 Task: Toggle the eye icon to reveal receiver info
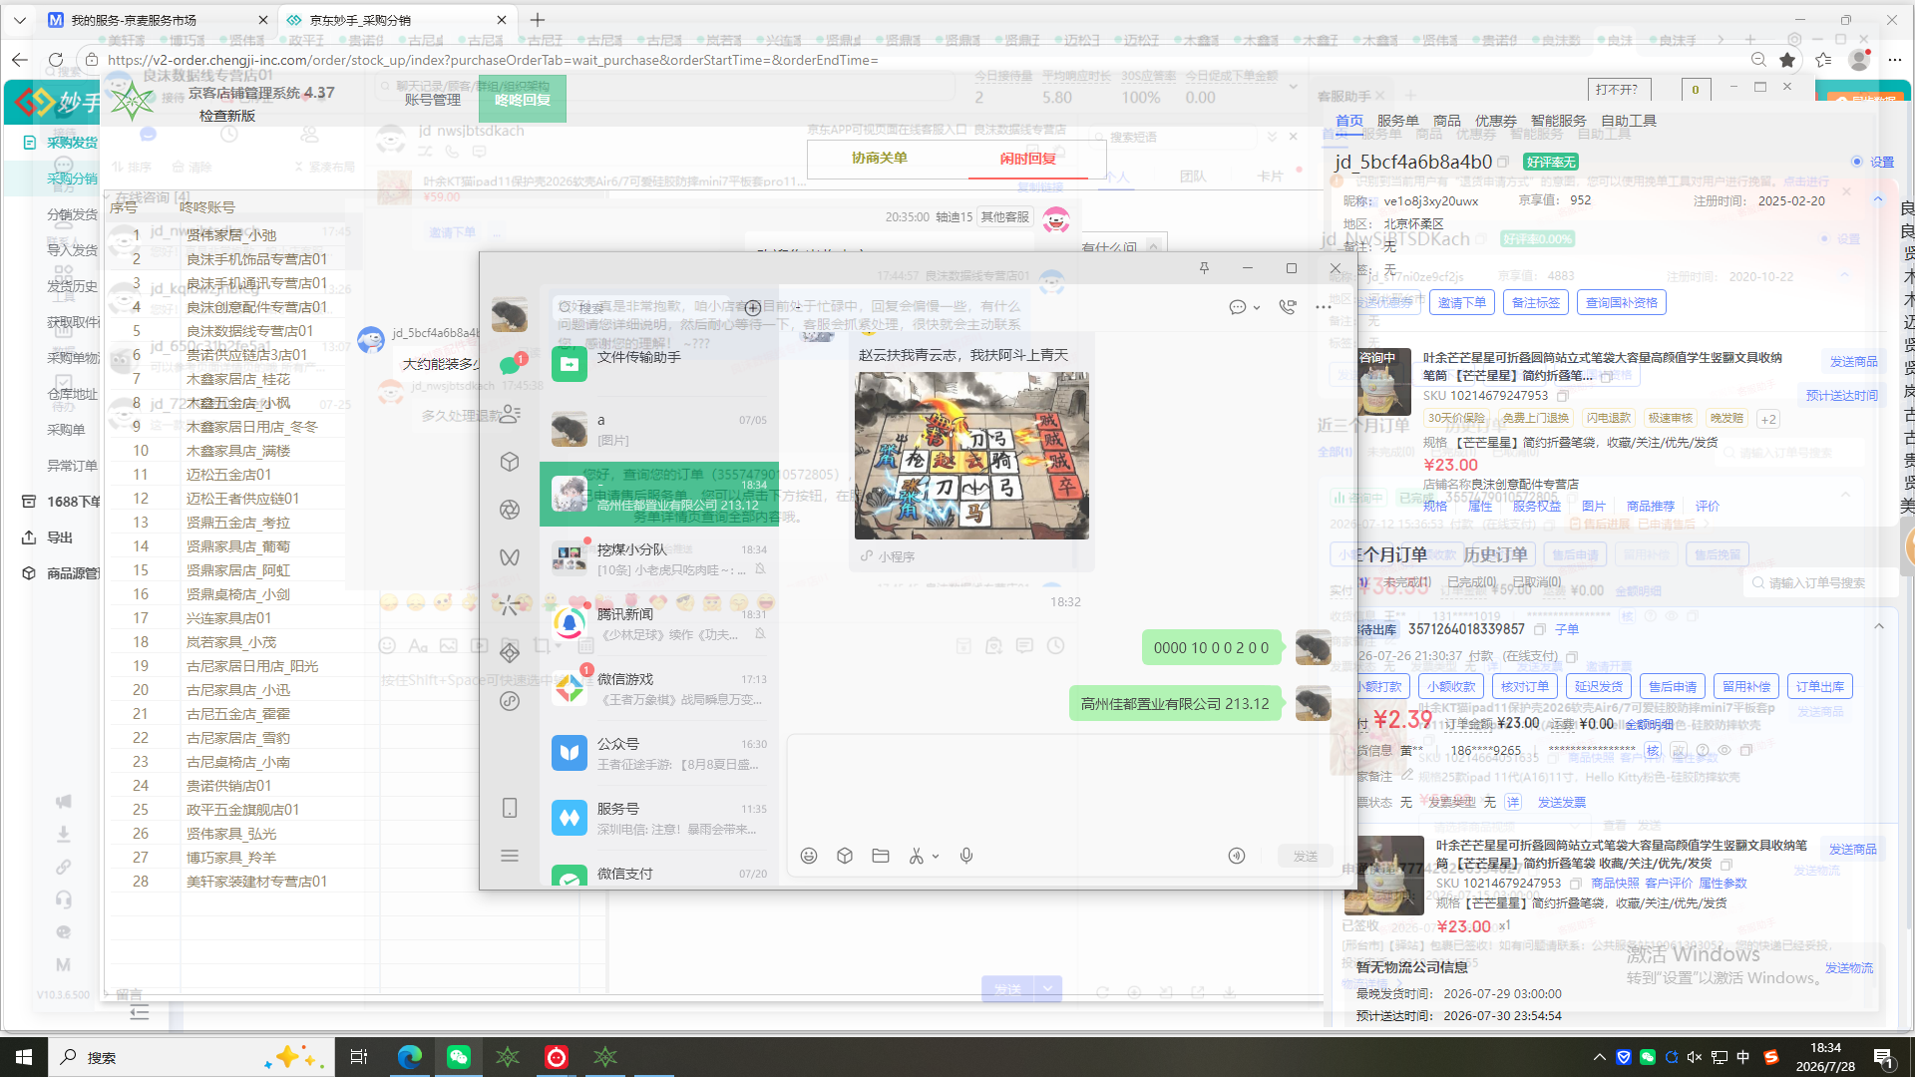coord(1724,750)
